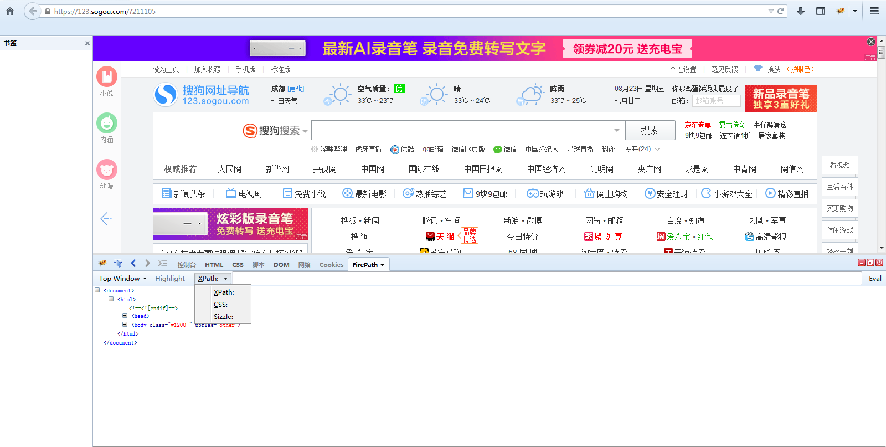This screenshot has height=447, width=886.
Task: Go forward in Firebug panel history
Action: pyautogui.click(x=147, y=264)
